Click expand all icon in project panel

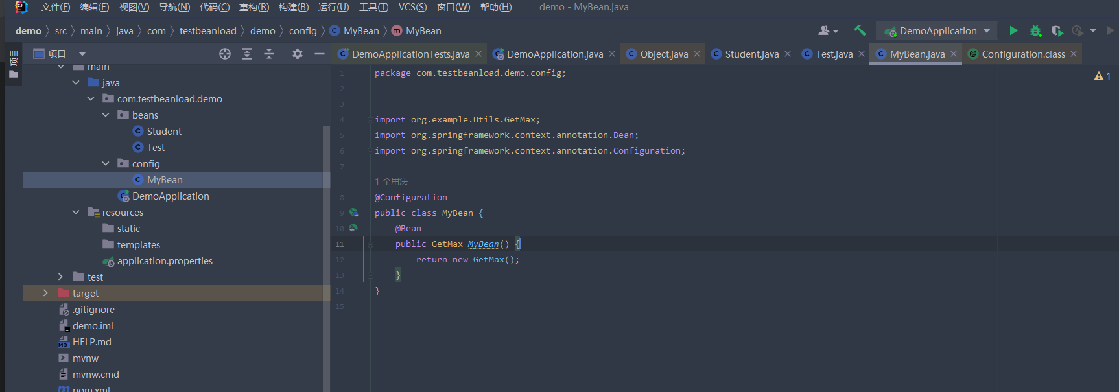coord(247,54)
